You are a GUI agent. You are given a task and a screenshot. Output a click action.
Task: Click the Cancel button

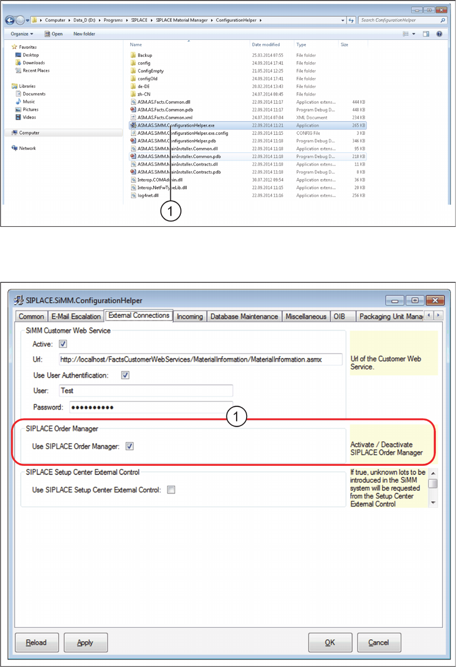(x=379, y=642)
